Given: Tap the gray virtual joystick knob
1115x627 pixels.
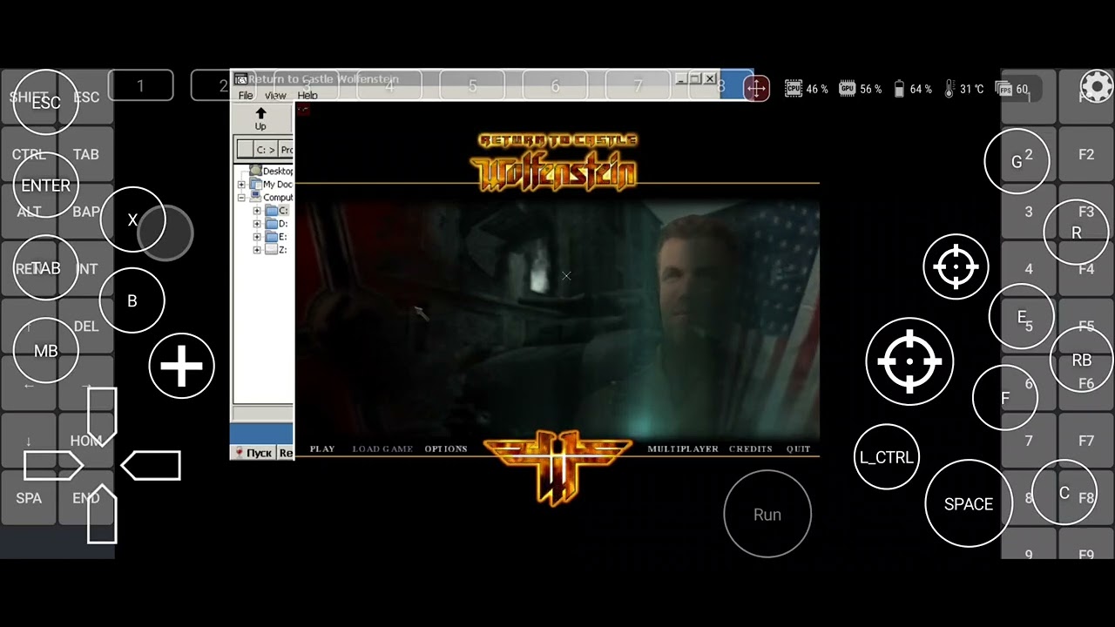Looking at the screenshot, I should tap(165, 233).
